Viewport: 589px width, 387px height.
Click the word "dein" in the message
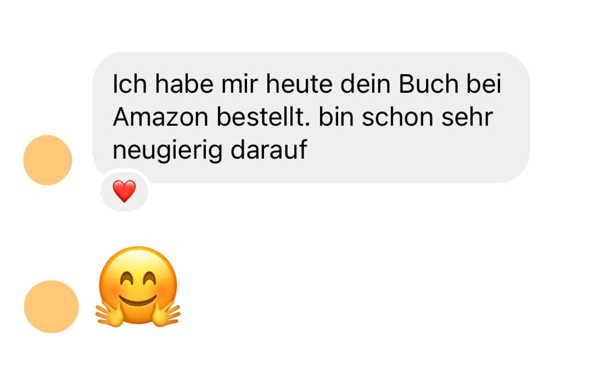point(366,84)
